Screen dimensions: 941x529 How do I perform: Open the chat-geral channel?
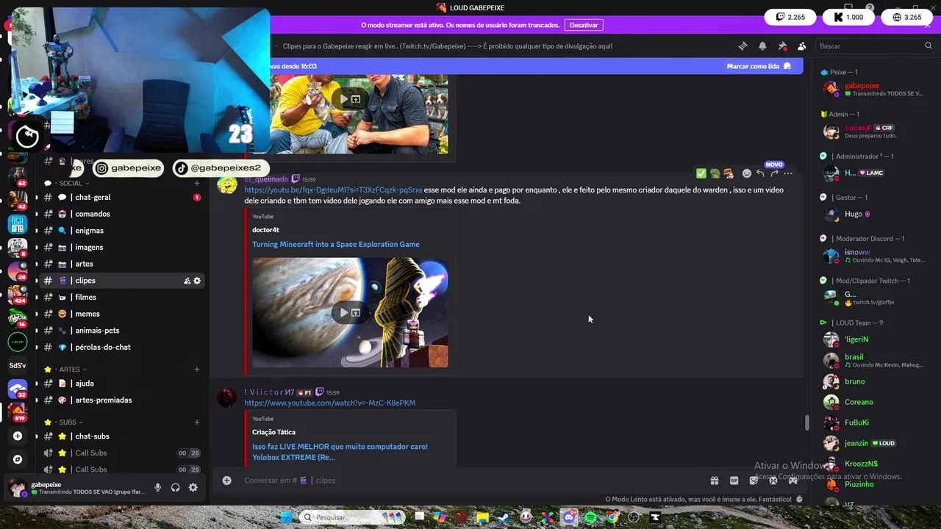click(x=121, y=198)
